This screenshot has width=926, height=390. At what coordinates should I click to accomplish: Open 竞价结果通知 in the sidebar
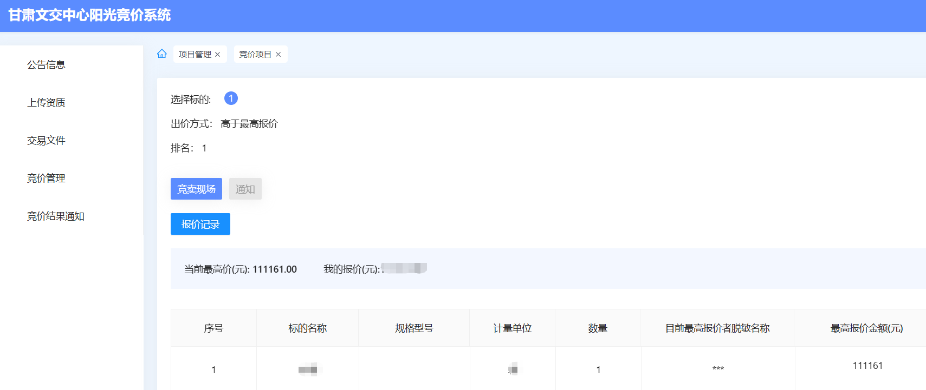56,216
